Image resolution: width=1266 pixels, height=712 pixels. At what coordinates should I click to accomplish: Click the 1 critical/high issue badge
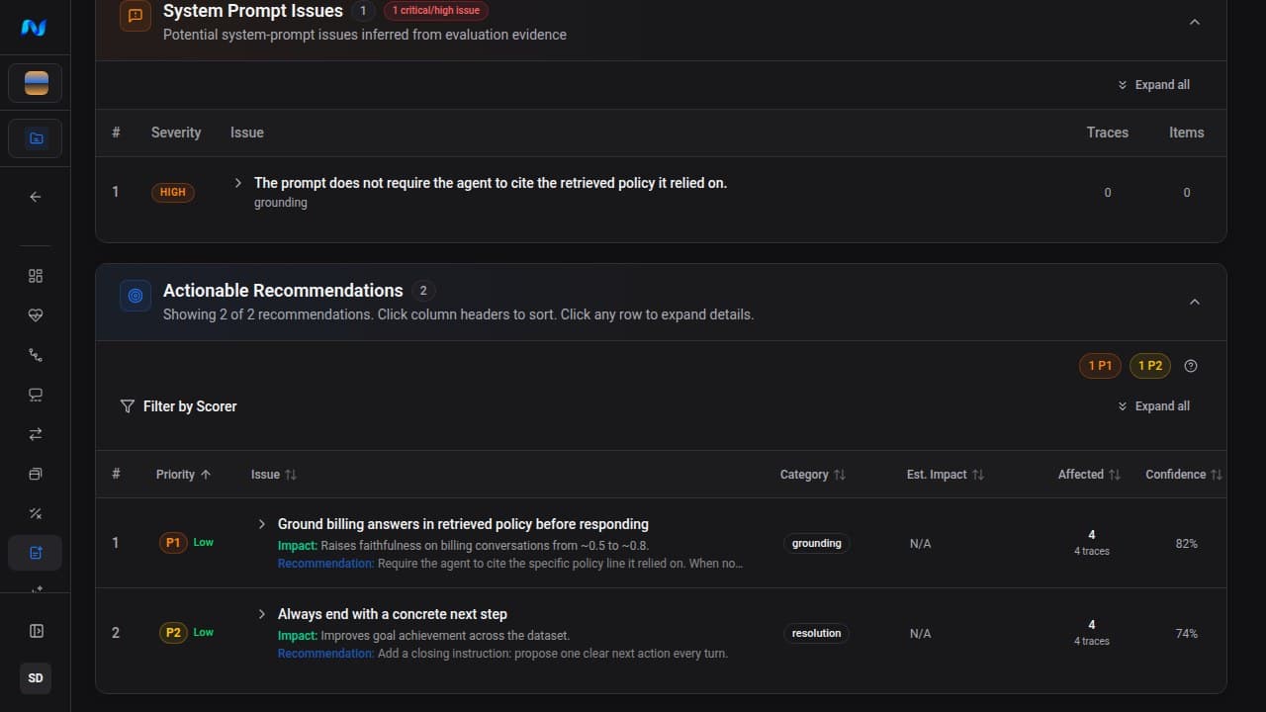pyautogui.click(x=436, y=11)
